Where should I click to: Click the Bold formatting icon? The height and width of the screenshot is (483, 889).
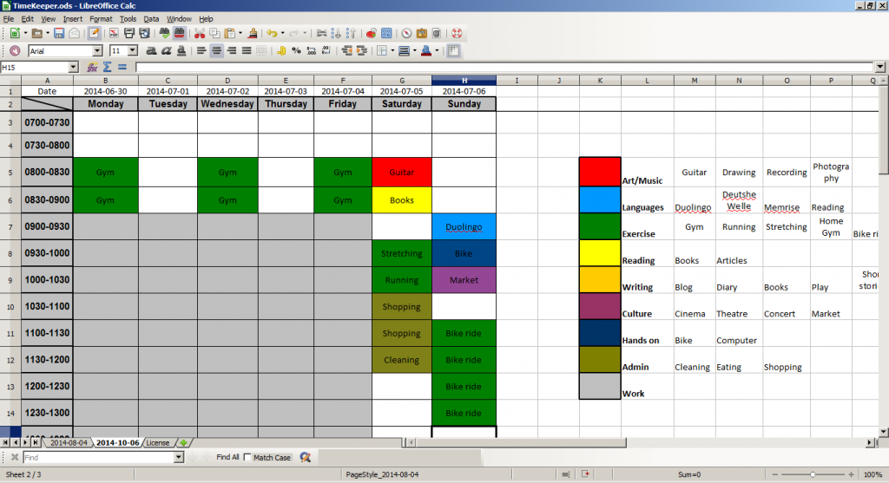click(148, 51)
